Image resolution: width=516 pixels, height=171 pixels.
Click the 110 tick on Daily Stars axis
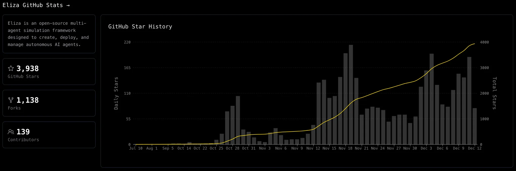click(127, 93)
